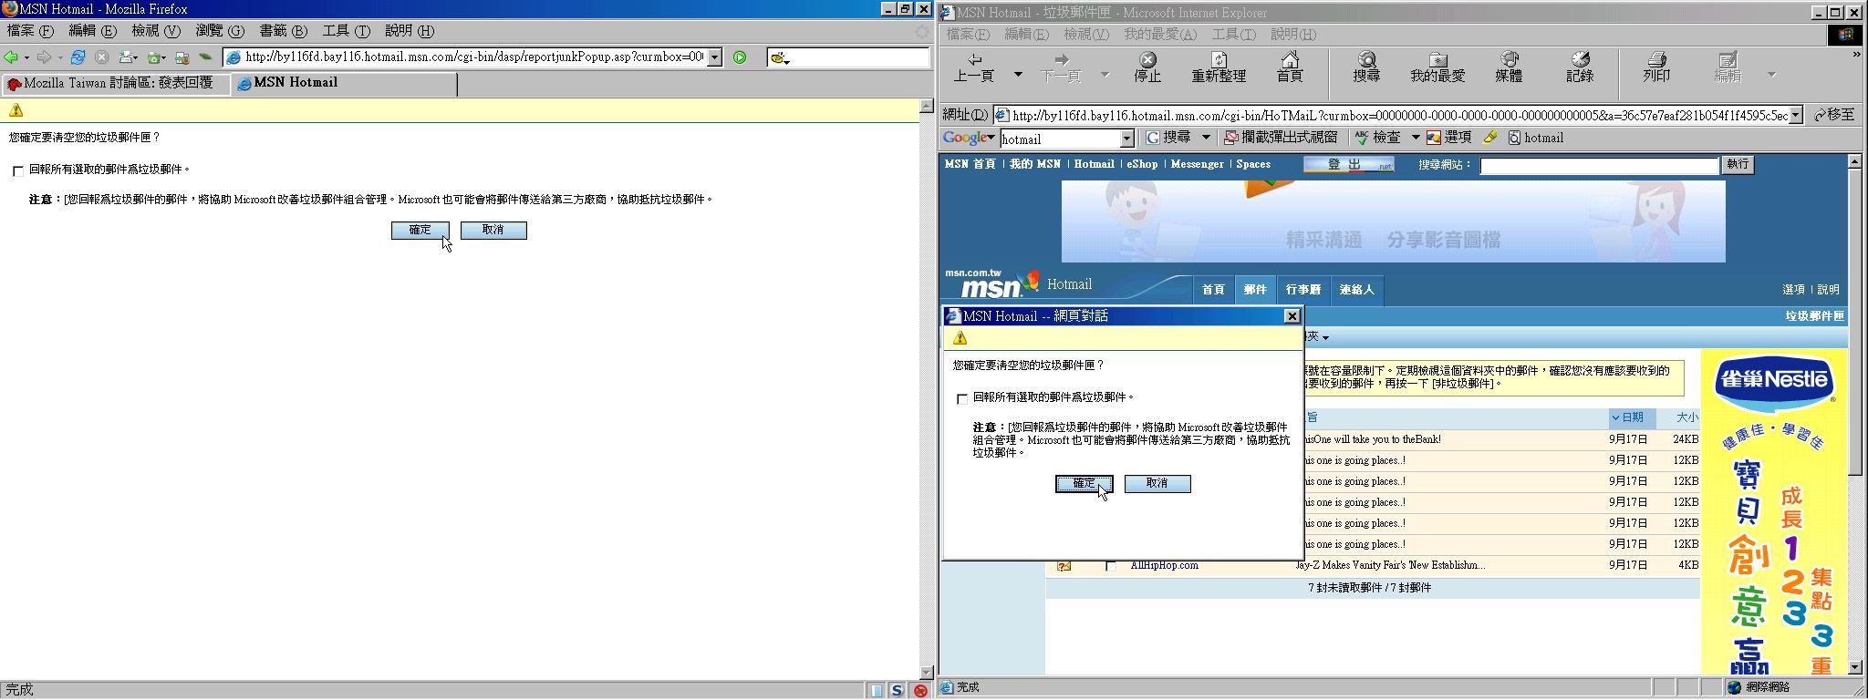Open the Google toolbar search box dropdown
Viewport: 1868px width, 700px height.
(1126, 139)
